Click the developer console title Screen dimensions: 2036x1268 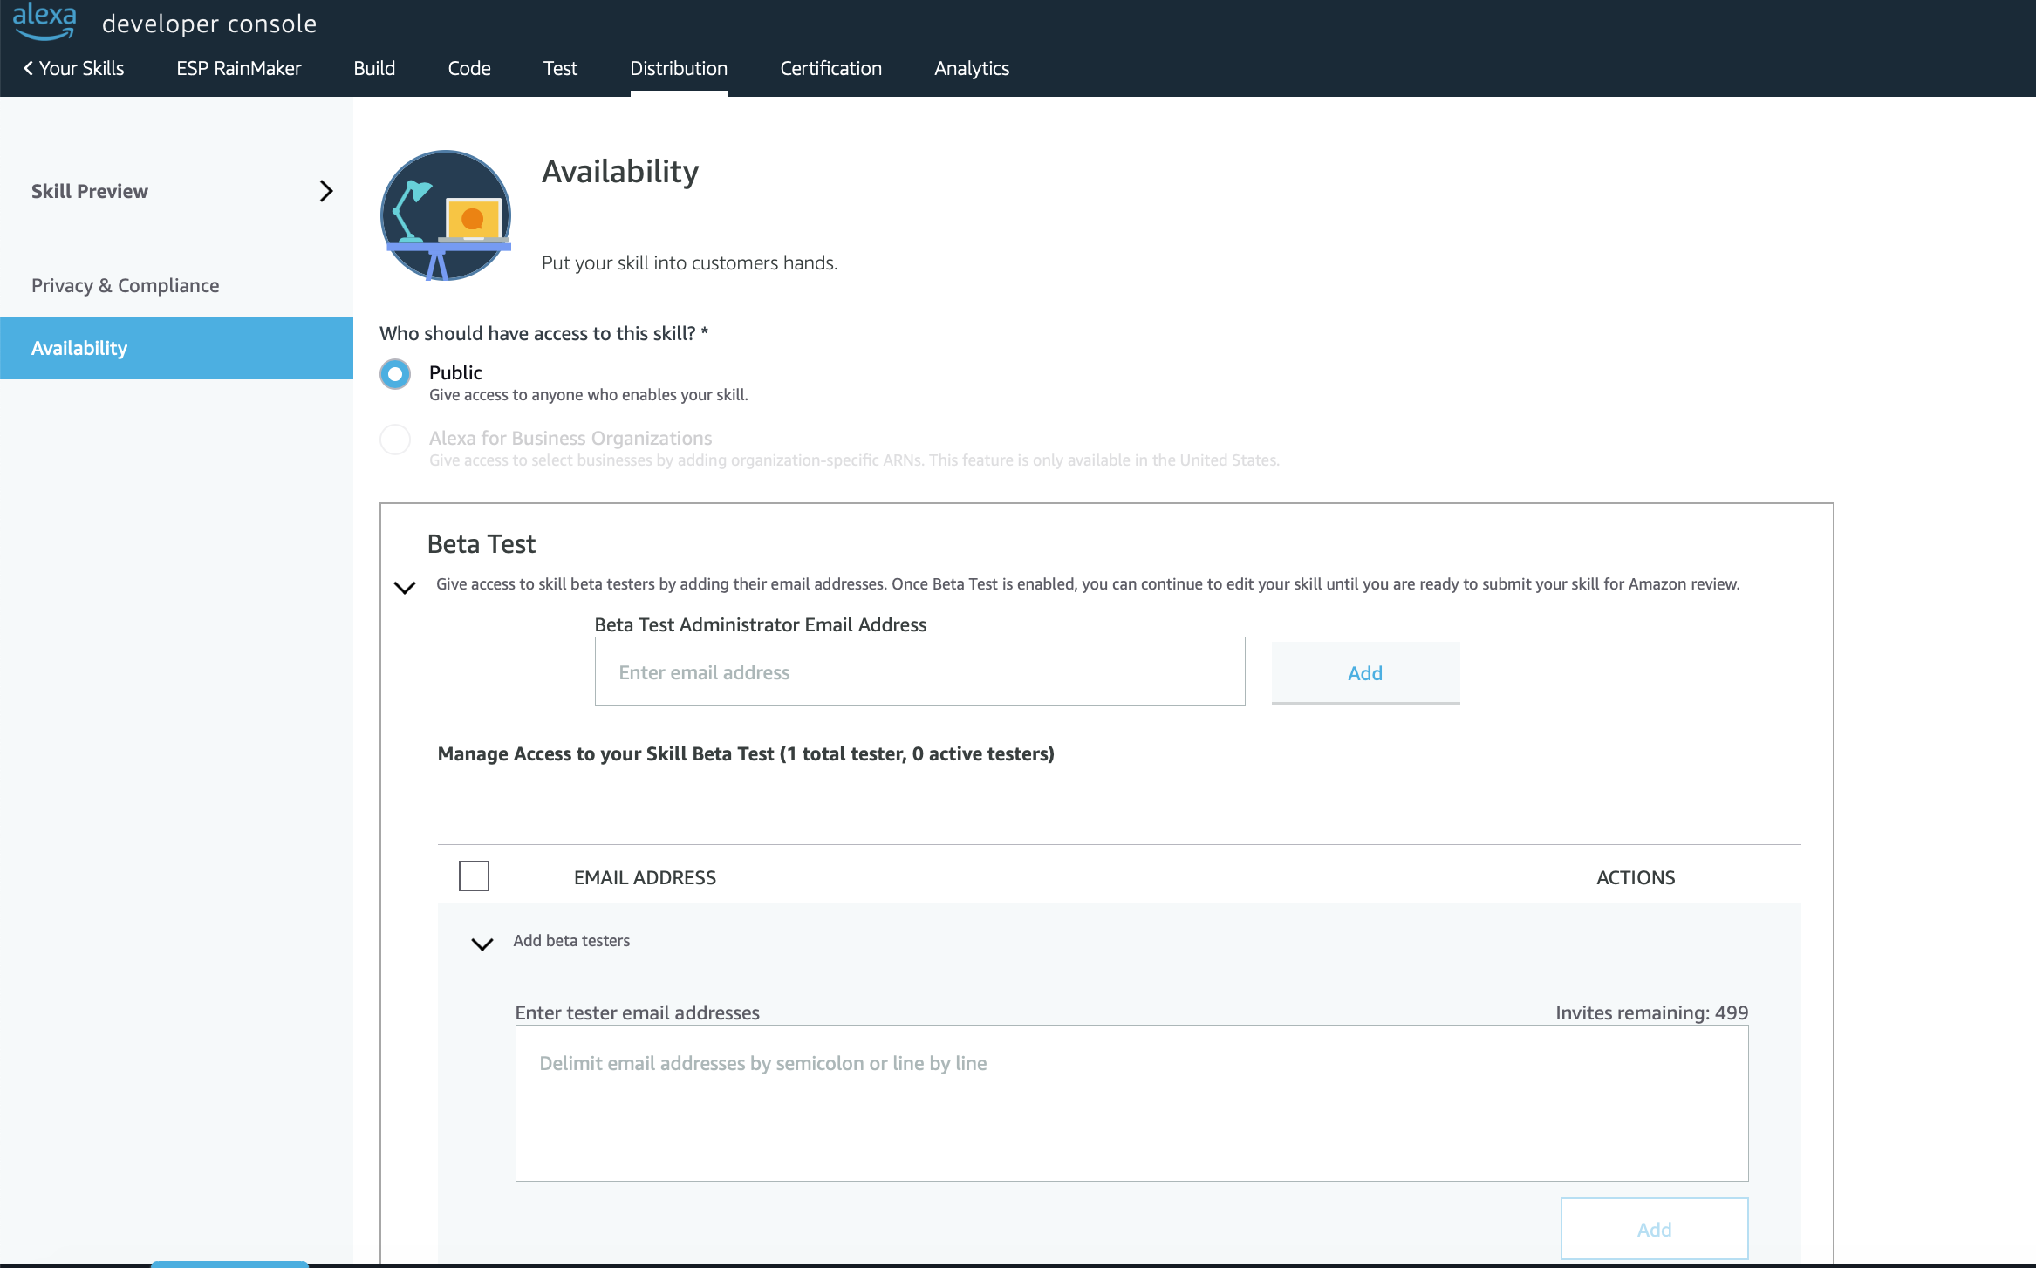209,24
